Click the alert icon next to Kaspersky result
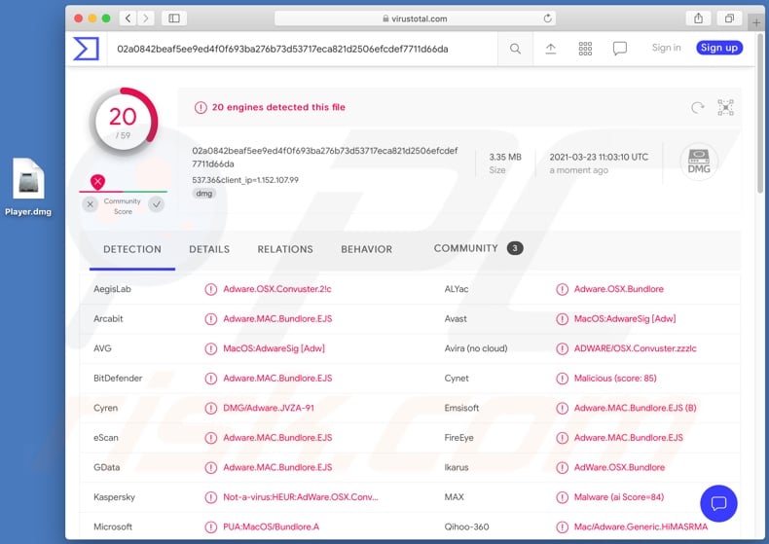Viewport: 769px width, 544px height. [211, 497]
